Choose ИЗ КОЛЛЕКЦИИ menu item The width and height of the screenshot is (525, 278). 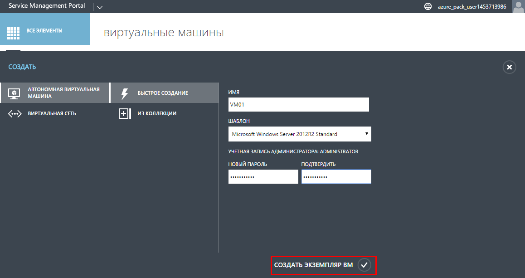[157, 113]
